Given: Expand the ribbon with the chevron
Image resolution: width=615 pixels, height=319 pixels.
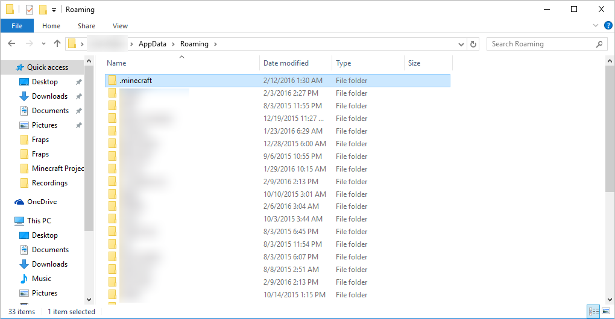Looking at the screenshot, I should point(596,25).
